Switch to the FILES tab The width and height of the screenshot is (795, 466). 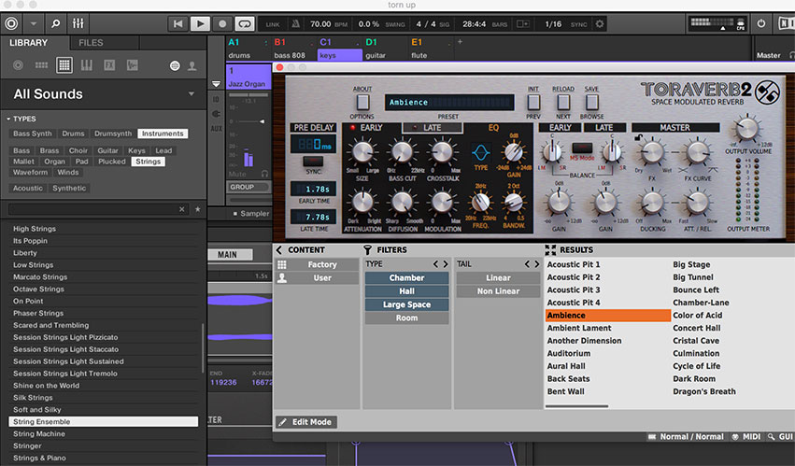pos(91,43)
